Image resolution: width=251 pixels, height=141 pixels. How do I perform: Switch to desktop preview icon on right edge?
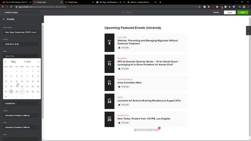(248, 29)
